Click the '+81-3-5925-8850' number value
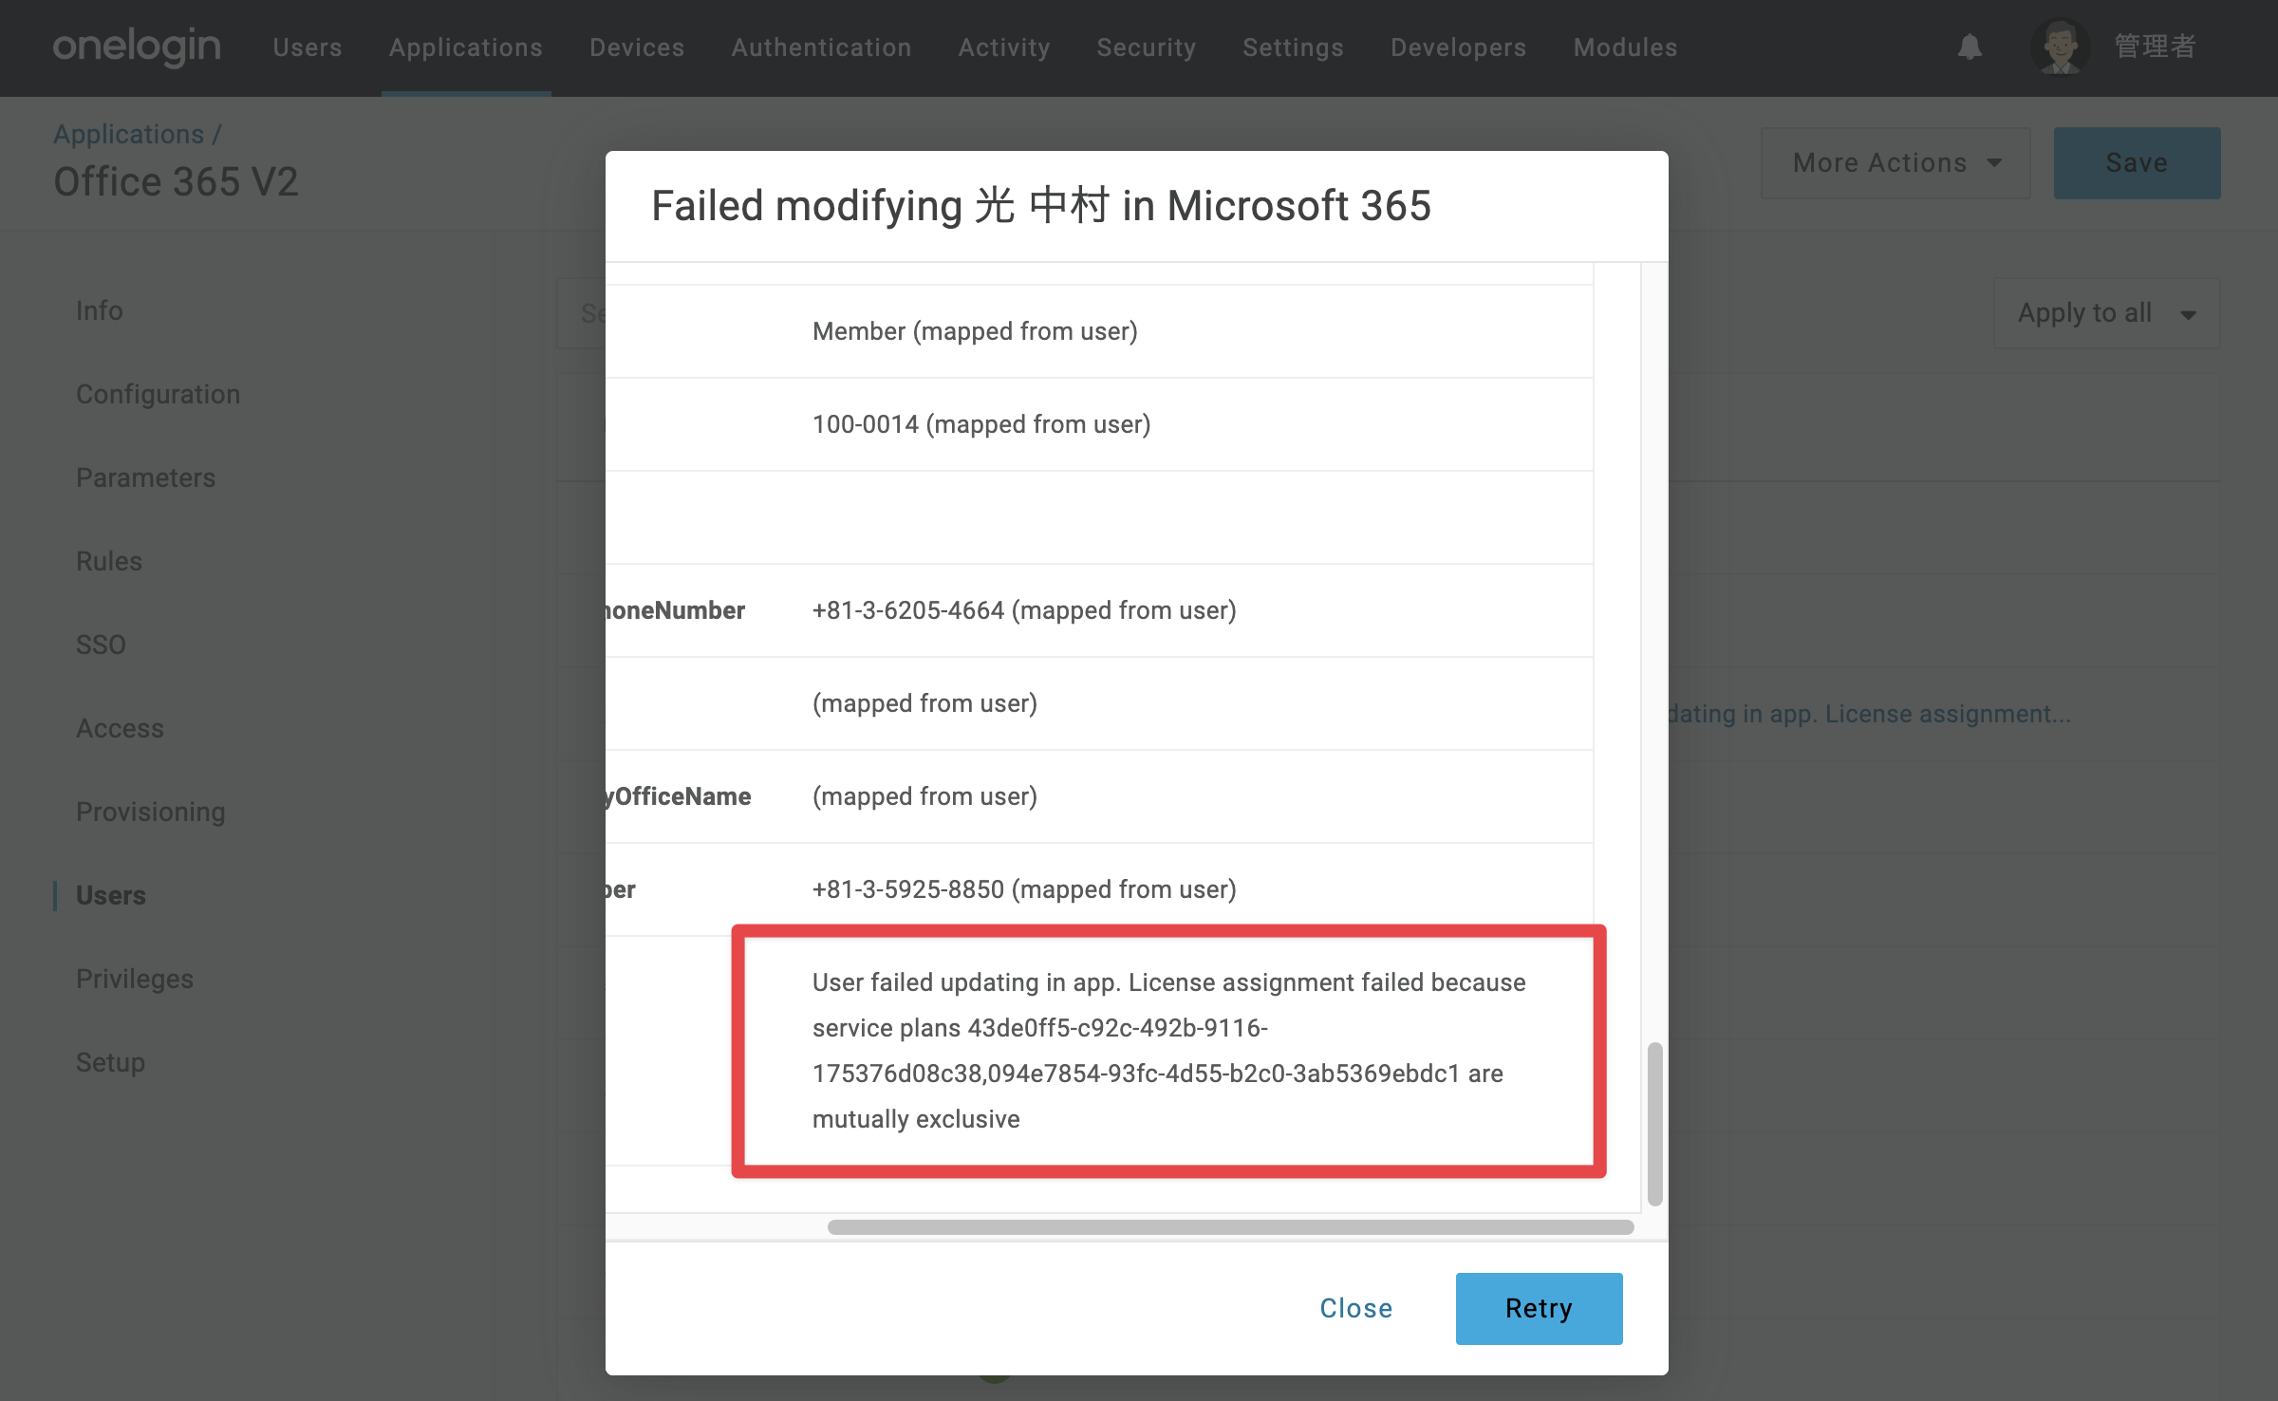This screenshot has height=1401, width=2278. click(1024, 889)
